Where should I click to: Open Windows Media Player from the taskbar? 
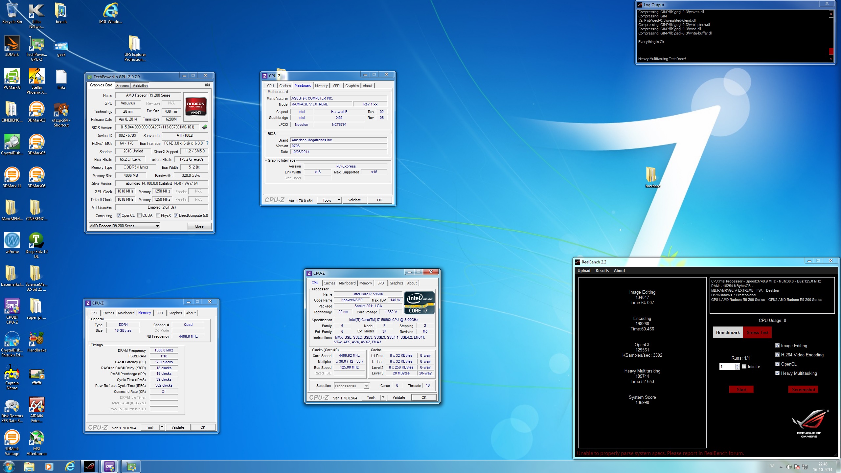pyautogui.click(x=49, y=466)
